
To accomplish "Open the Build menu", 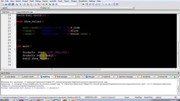I will 32,1.
